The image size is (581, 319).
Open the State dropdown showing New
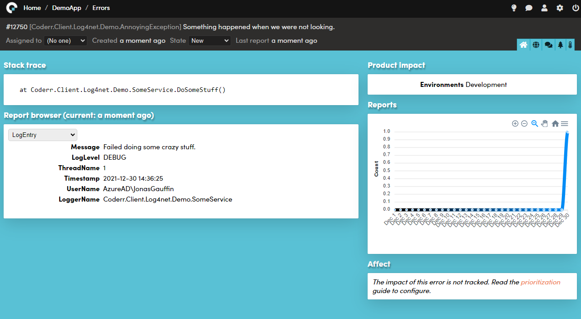coord(210,41)
